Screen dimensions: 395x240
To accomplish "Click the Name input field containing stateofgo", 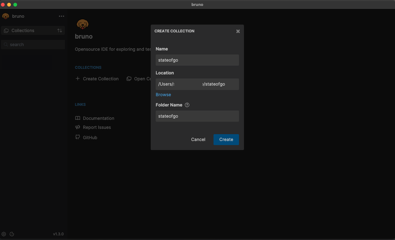I will (197, 60).
